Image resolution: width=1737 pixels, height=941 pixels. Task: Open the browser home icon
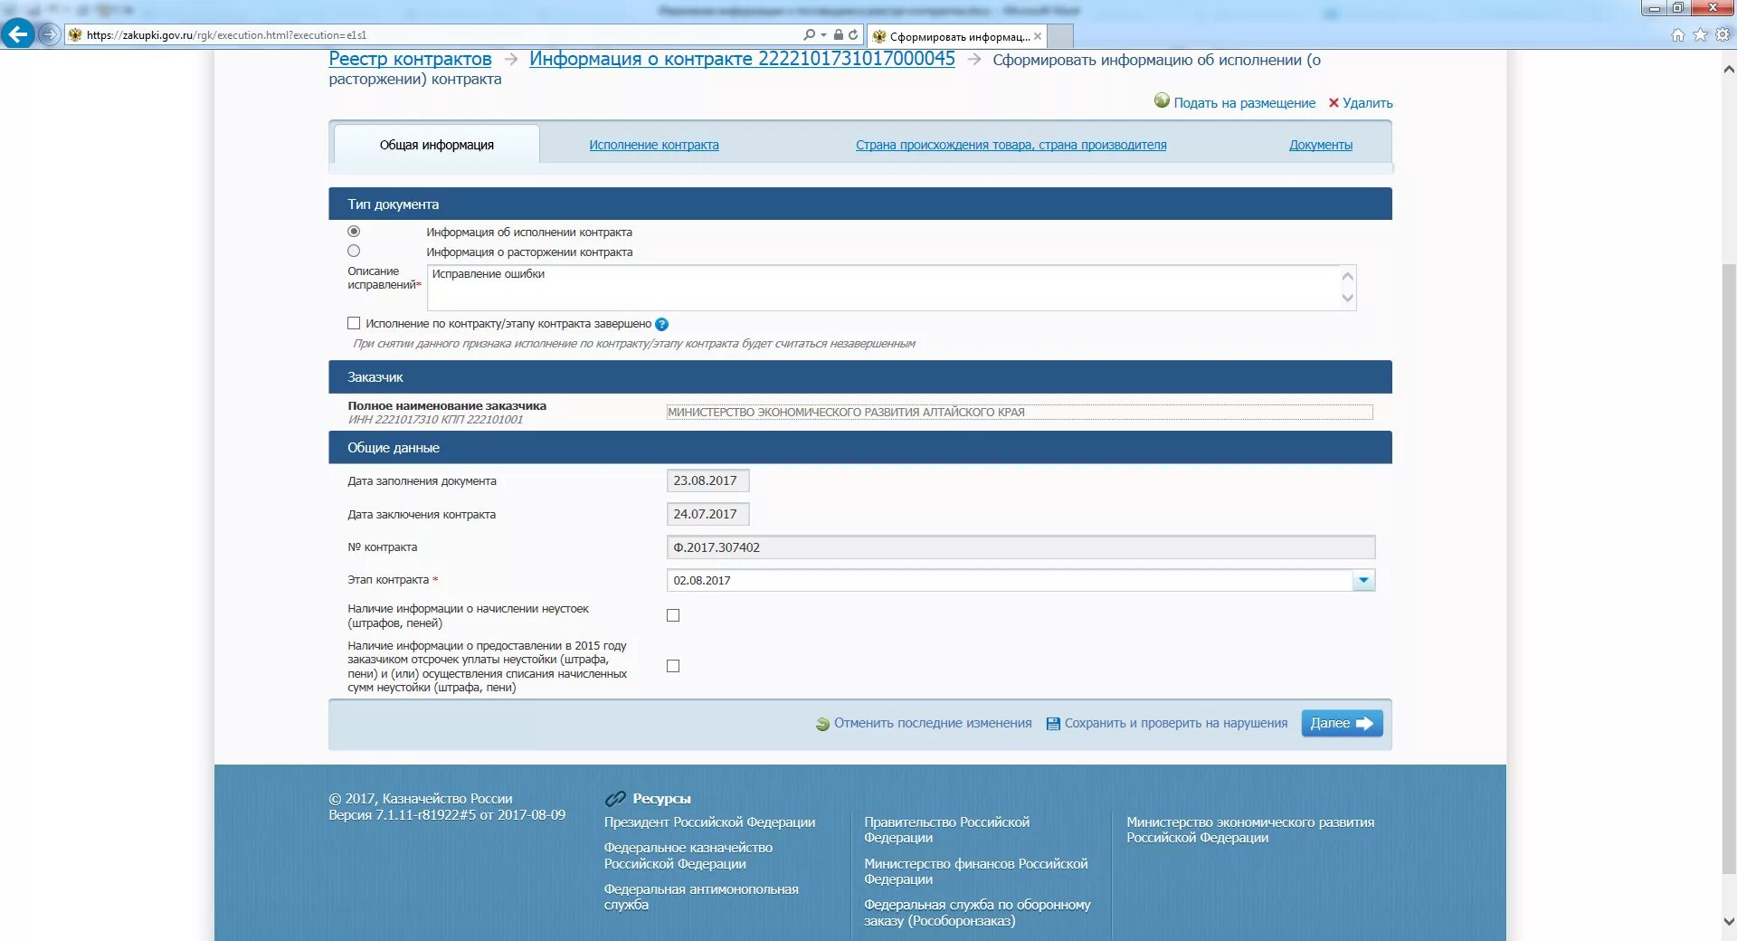(x=1678, y=34)
